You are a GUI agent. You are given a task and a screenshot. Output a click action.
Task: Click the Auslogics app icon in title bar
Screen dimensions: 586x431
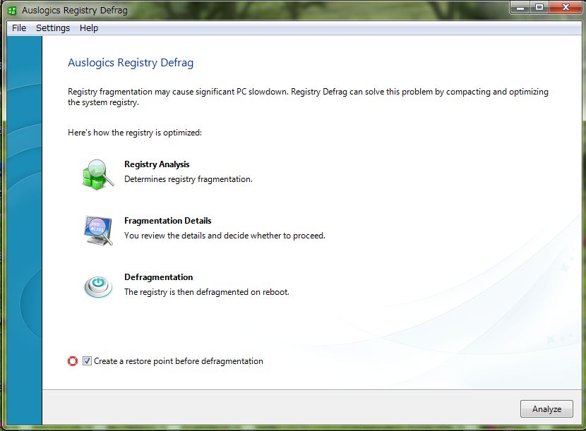point(12,11)
